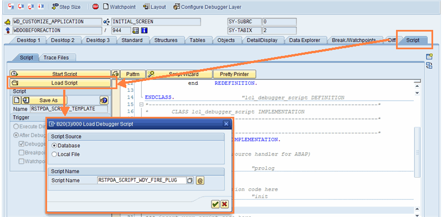
Task: Click the SY-SUBRC value field
Action: [279, 22]
